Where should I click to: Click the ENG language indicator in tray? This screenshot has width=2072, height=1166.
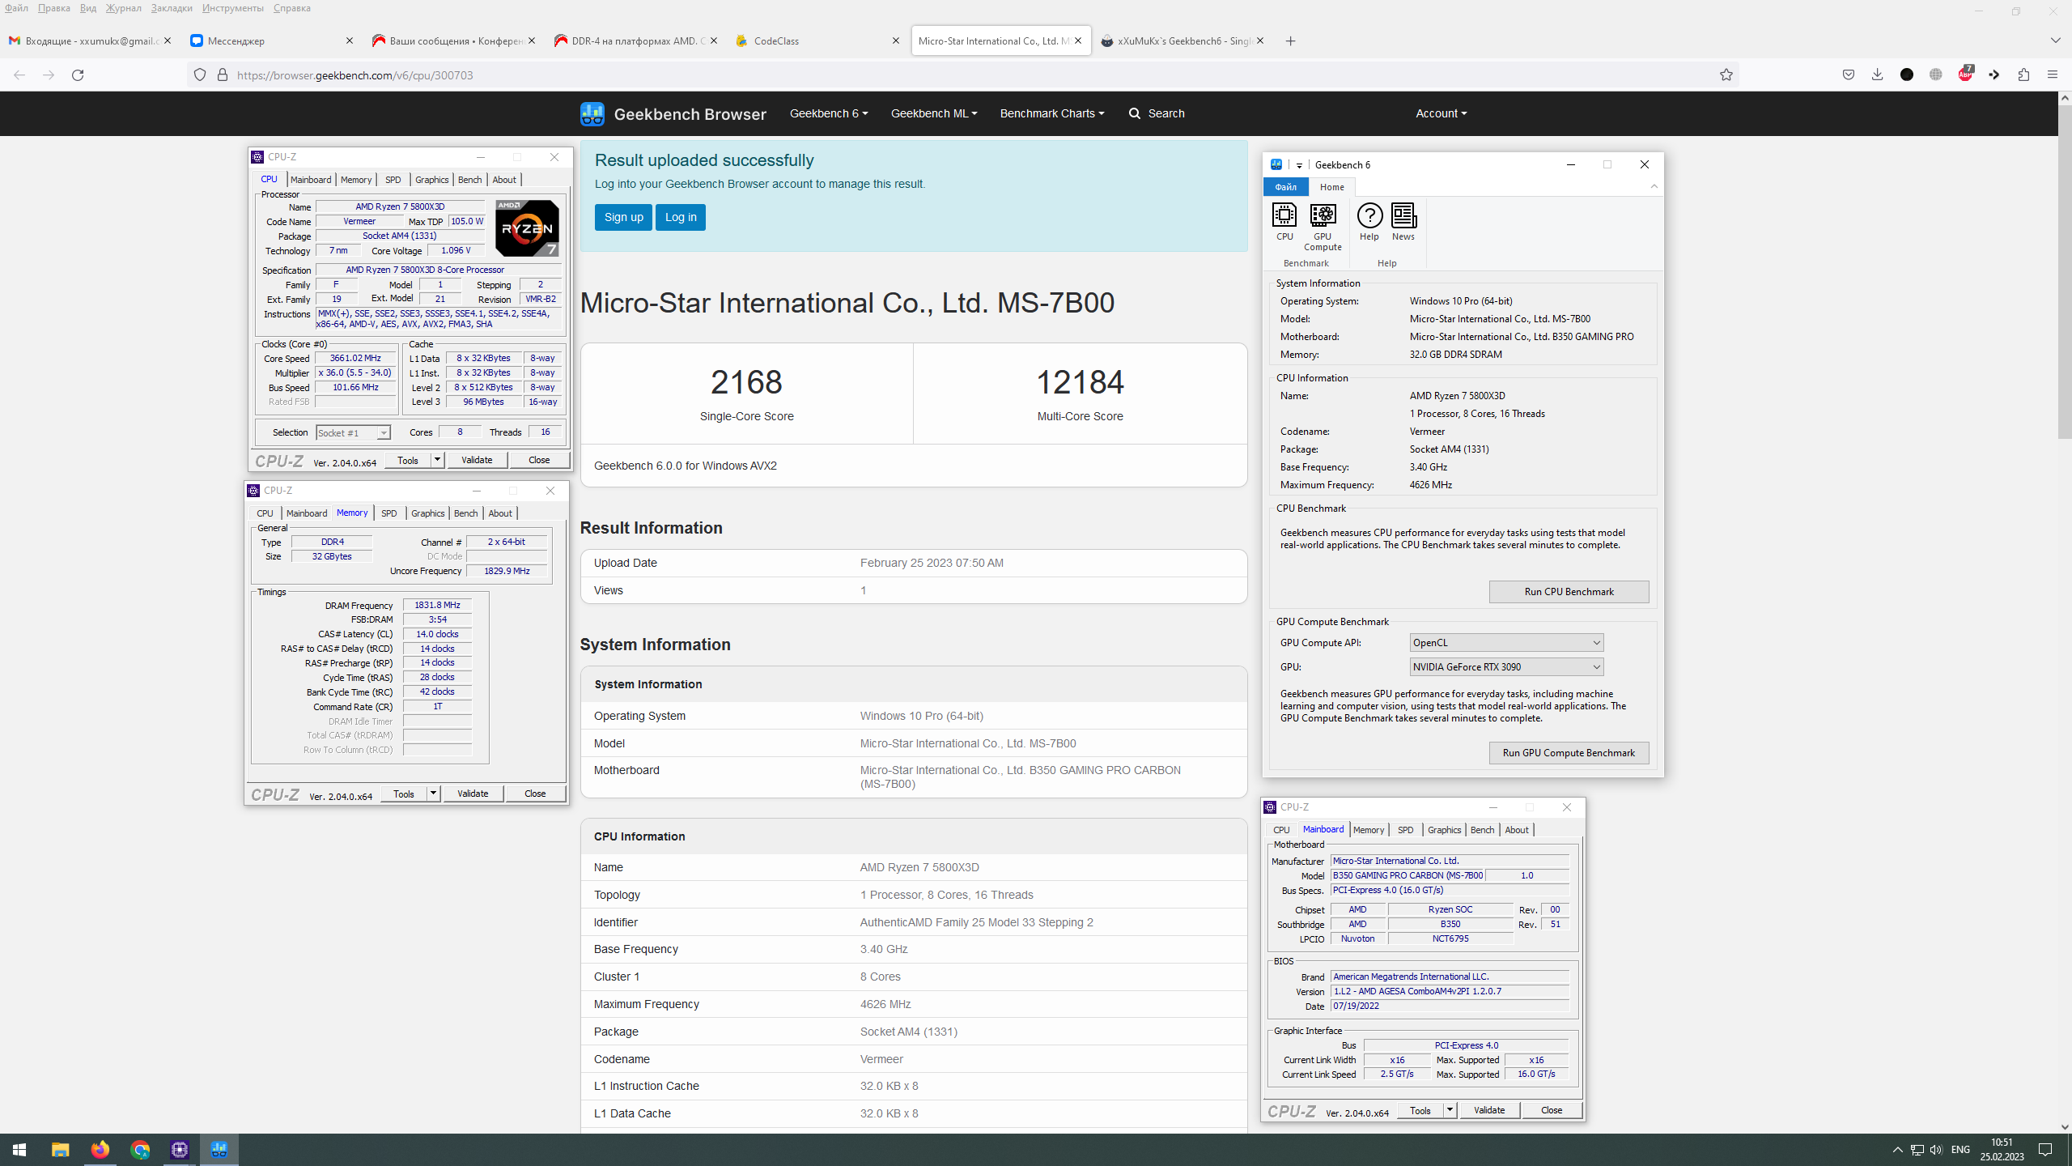pos(1961,1150)
